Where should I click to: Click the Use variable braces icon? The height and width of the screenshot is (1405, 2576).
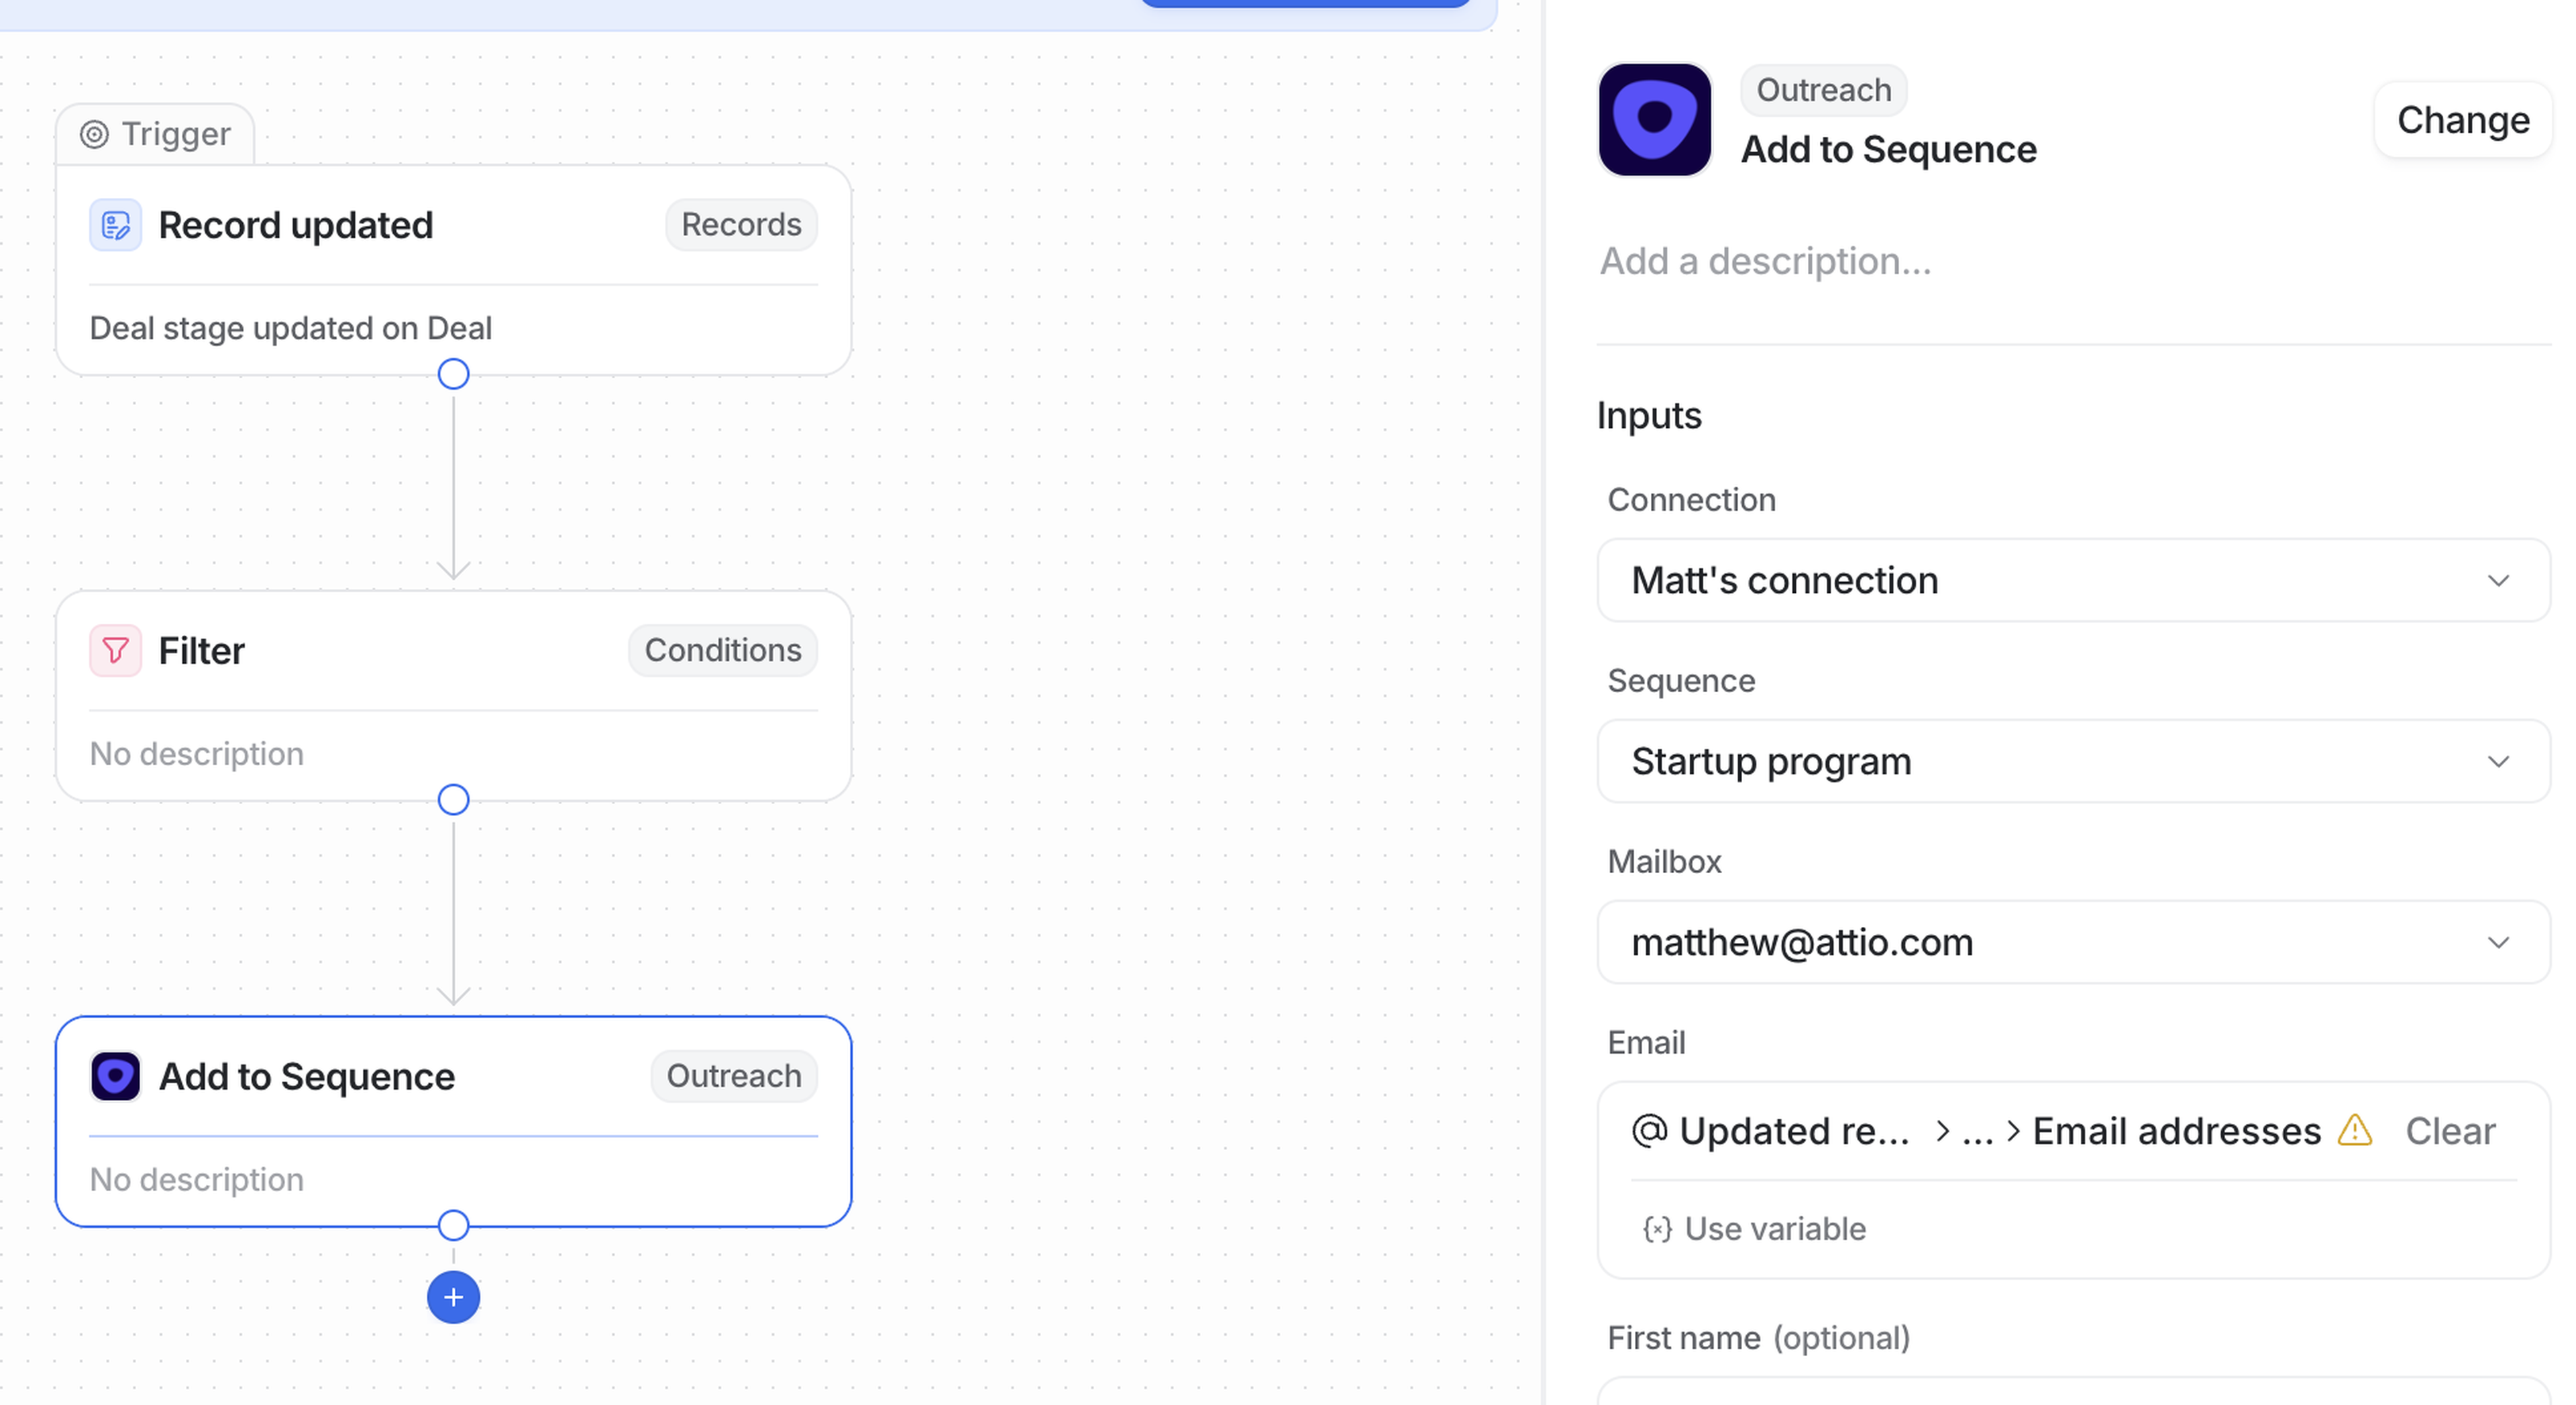(x=1657, y=1229)
